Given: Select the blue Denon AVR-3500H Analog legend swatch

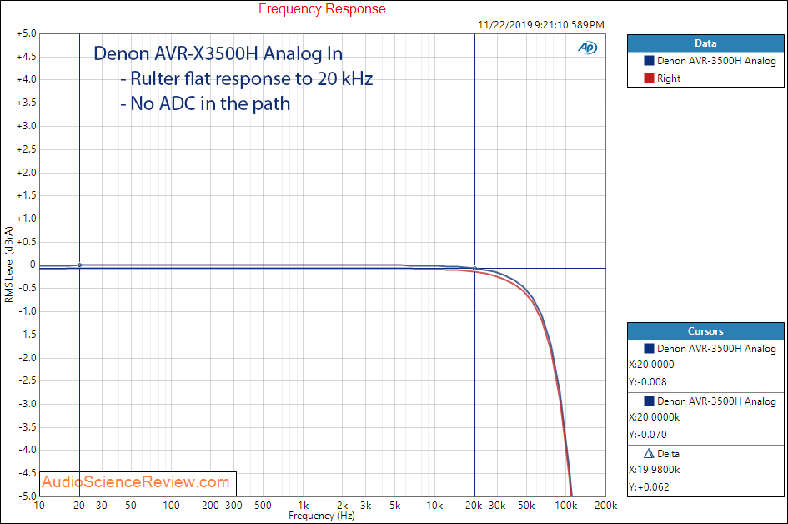Looking at the screenshot, I should [x=649, y=61].
